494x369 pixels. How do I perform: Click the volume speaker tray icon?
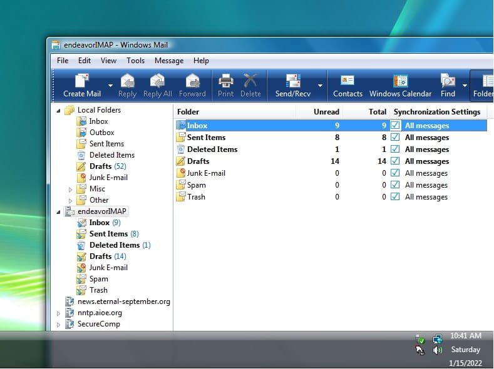(438, 350)
